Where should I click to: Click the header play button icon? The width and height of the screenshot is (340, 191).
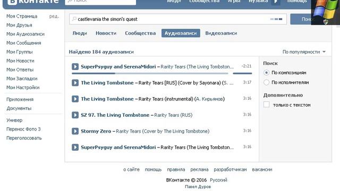pyautogui.click(x=276, y=2)
